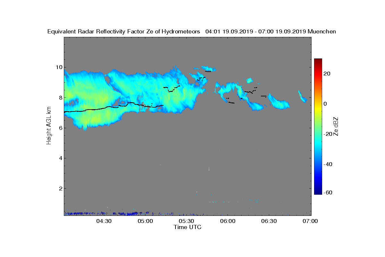Click the yellow zone of colorbar

[318, 108]
